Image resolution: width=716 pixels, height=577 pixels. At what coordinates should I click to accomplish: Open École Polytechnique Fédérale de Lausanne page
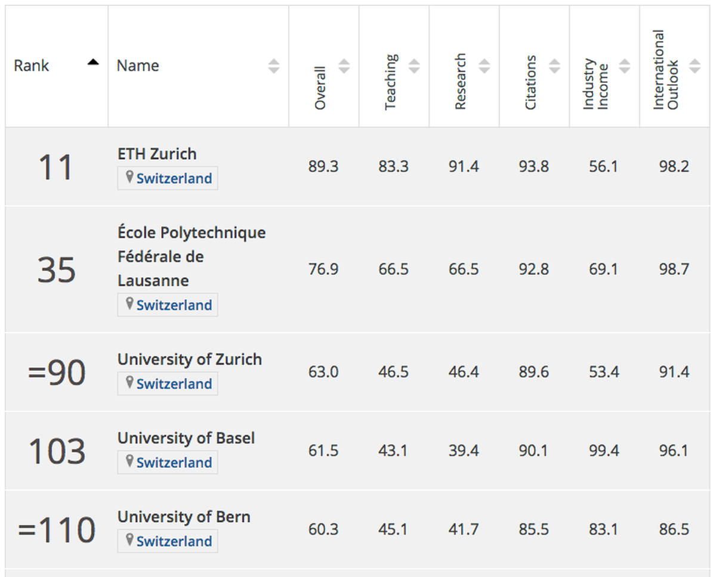[192, 256]
